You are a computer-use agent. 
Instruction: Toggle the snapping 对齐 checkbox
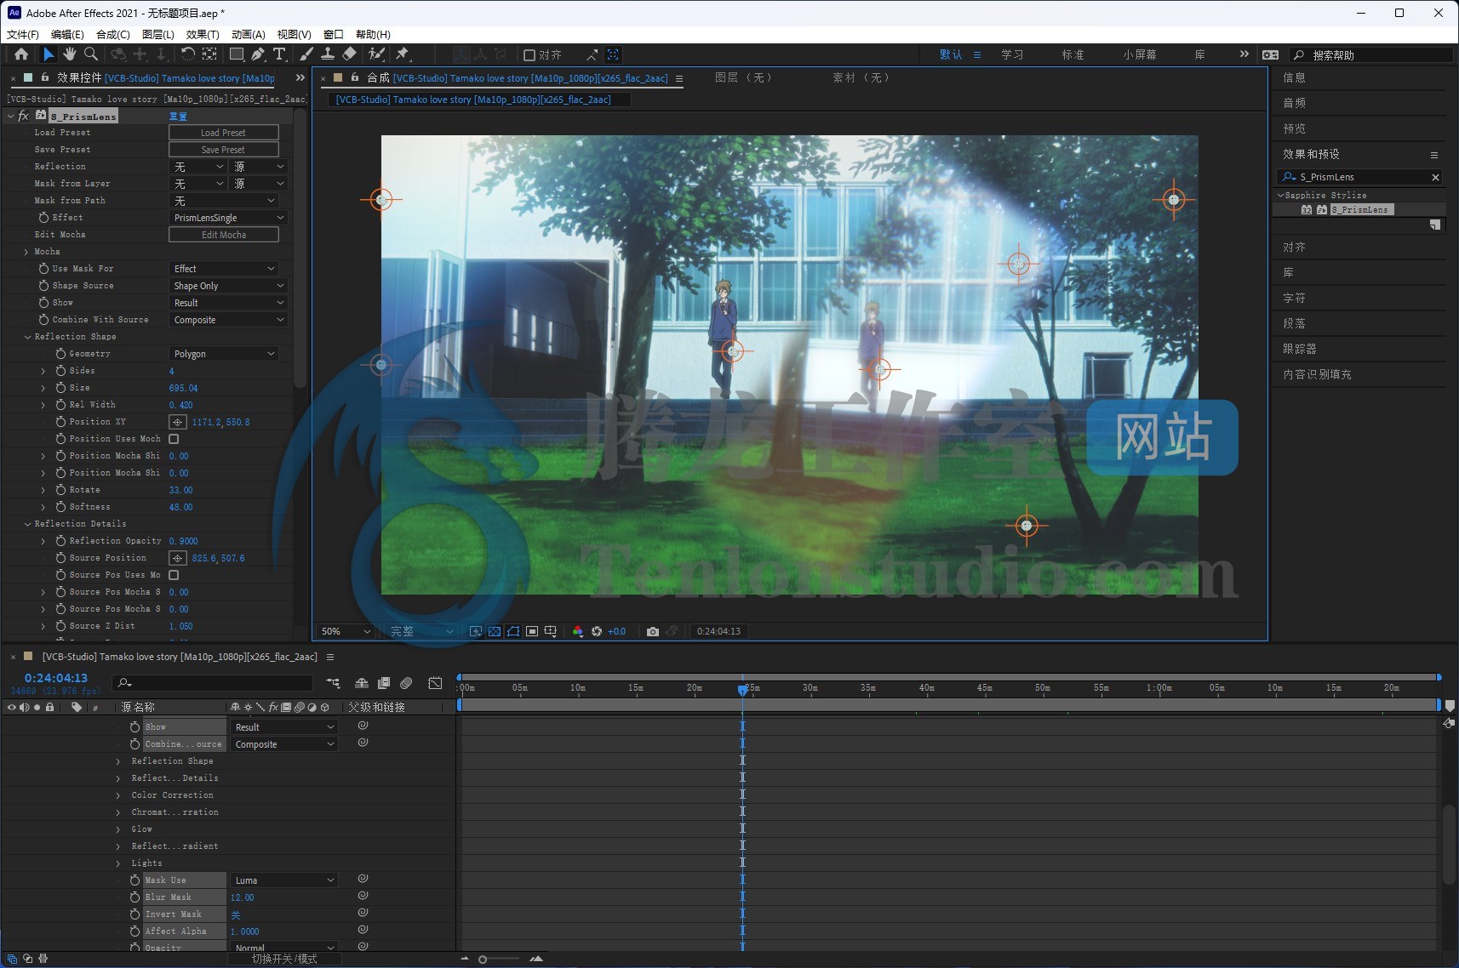click(529, 55)
